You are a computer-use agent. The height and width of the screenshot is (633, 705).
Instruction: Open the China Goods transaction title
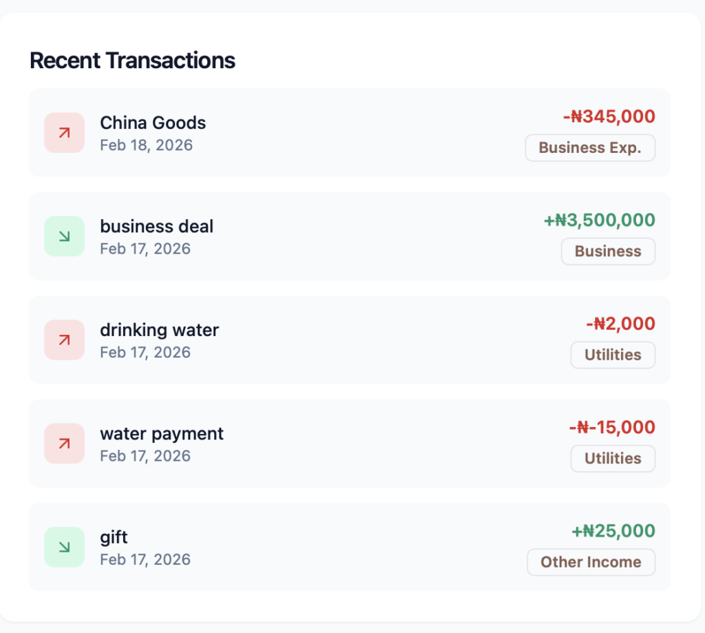[153, 123]
